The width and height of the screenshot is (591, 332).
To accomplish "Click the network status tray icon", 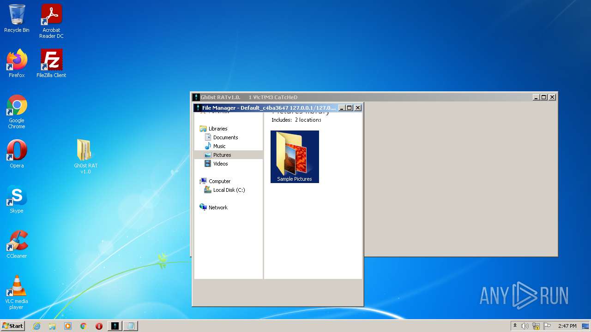I will (x=536, y=326).
